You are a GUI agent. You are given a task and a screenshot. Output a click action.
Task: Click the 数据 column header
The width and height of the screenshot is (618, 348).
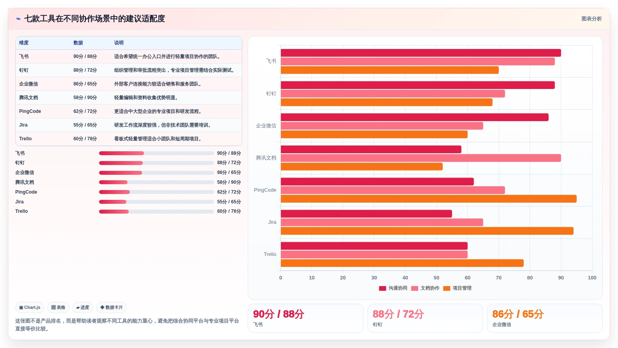tap(78, 43)
